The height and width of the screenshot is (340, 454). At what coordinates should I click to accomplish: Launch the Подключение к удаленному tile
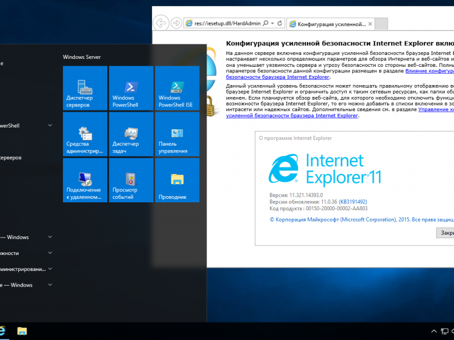(x=85, y=180)
